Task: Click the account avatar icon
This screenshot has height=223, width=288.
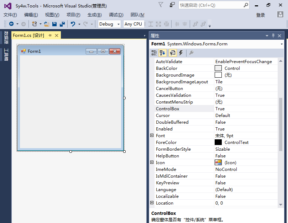Action: click(280, 14)
